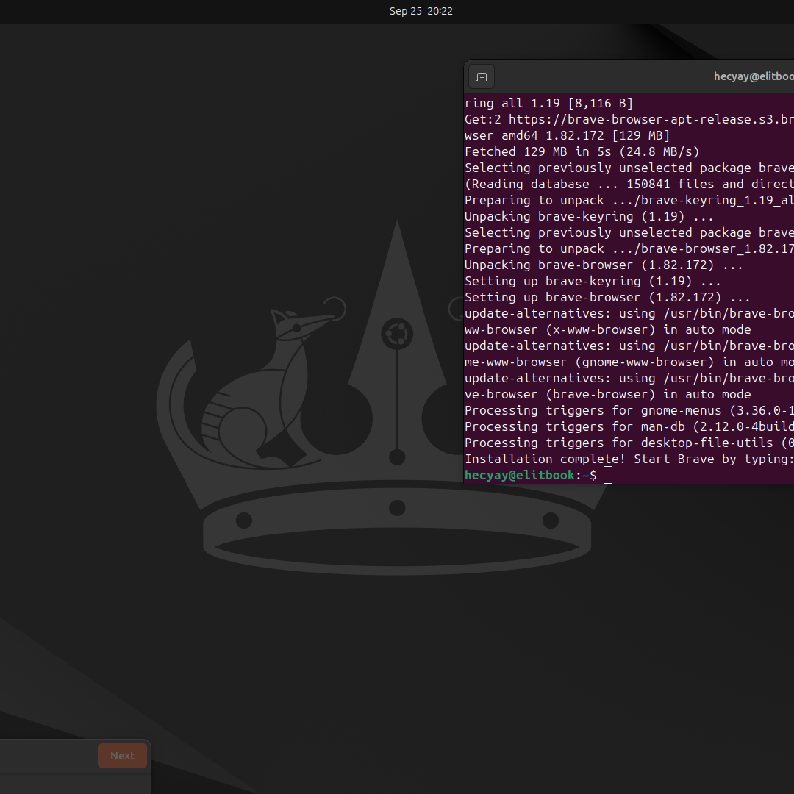The height and width of the screenshot is (794, 794).
Task: Click the "Get:2 https://brave-browser-apt-release" line
Action: tap(629, 119)
